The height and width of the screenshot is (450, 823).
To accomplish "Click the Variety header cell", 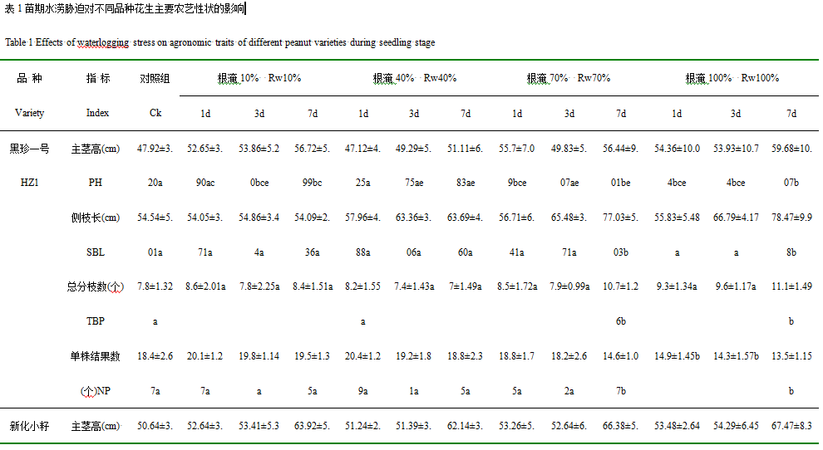I will [29, 113].
